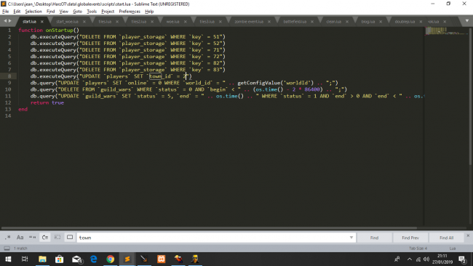The height and width of the screenshot is (266, 473).
Task: Open Google Chrome from the taskbar
Action: coord(111,259)
